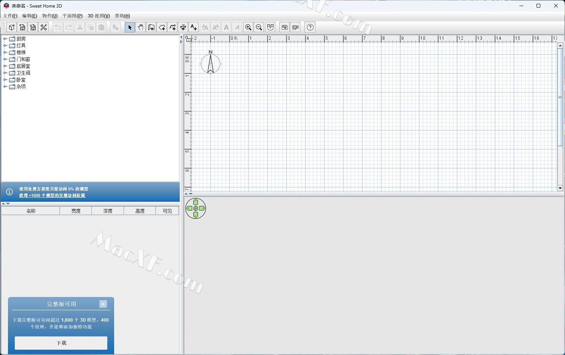
Task: Open the 编辑(E) menu
Action: coord(30,16)
